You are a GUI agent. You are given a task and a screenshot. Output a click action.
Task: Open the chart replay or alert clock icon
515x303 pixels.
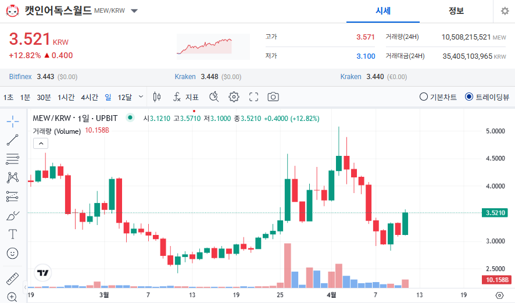coord(214,97)
